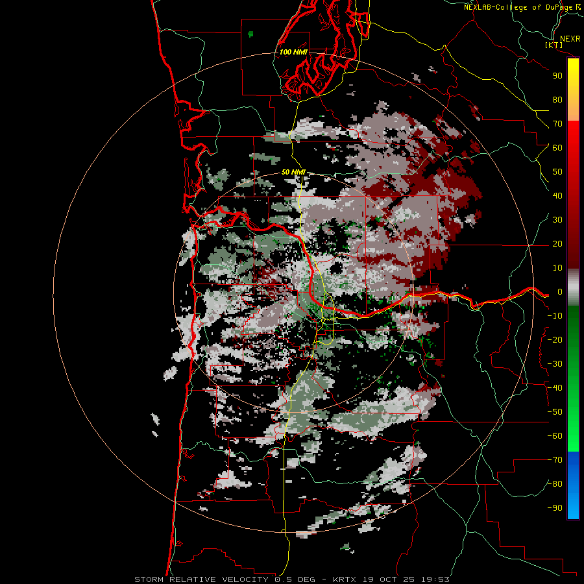
Task: Click the 70 value on velocity scale
Action: click(x=557, y=124)
